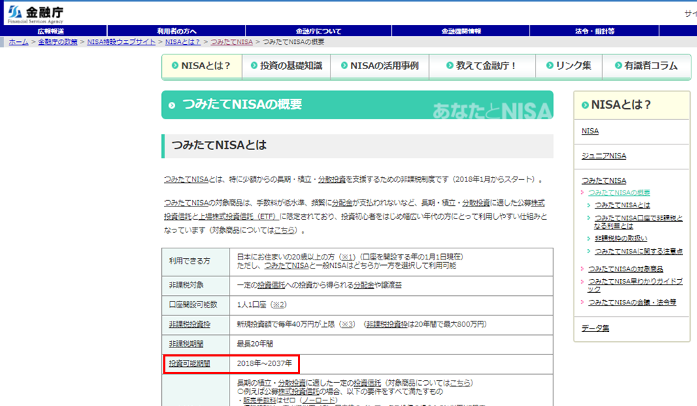Click the ※2 footnote link

[x=278, y=305]
